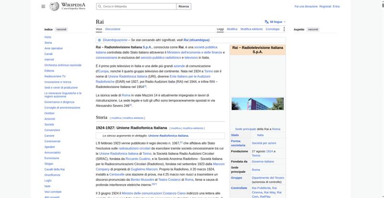384x198 pixels.
Task: Open the Governo italiano infobox link
Action: [263, 162]
